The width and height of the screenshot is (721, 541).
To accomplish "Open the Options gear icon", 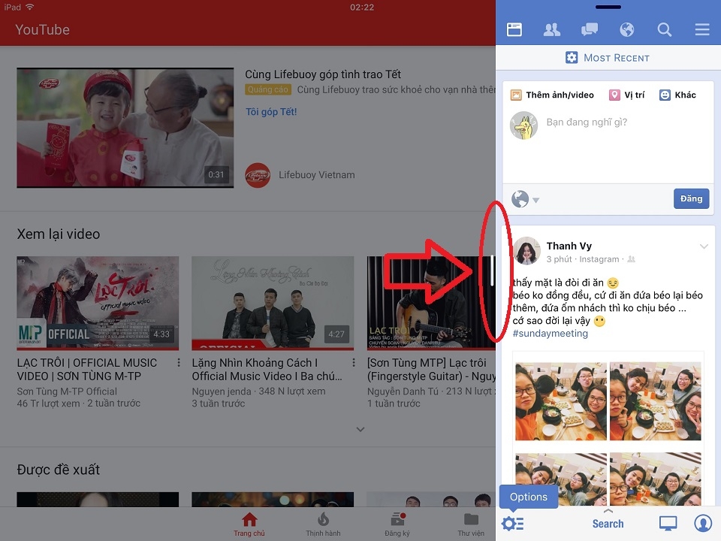I will tap(511, 524).
